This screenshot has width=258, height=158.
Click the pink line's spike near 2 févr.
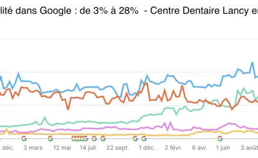pyautogui.click(x=170, y=122)
